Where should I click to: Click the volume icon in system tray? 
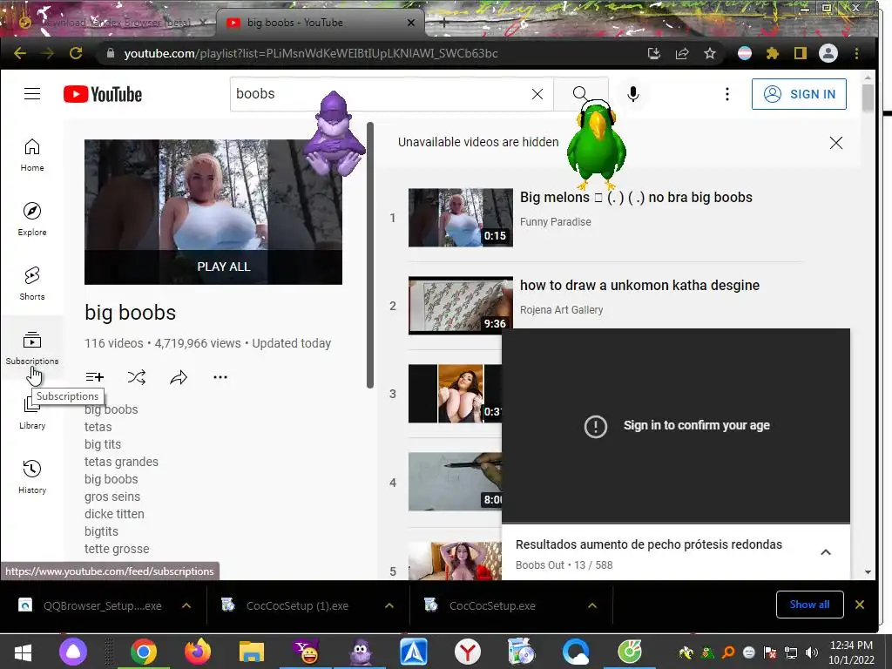[812, 652]
